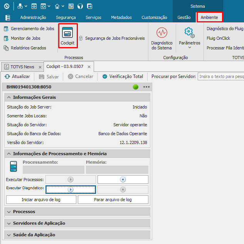This screenshot has width=244, height=244.
Task: Click the Monitor de Jobs icon
Action: click(x=6, y=38)
